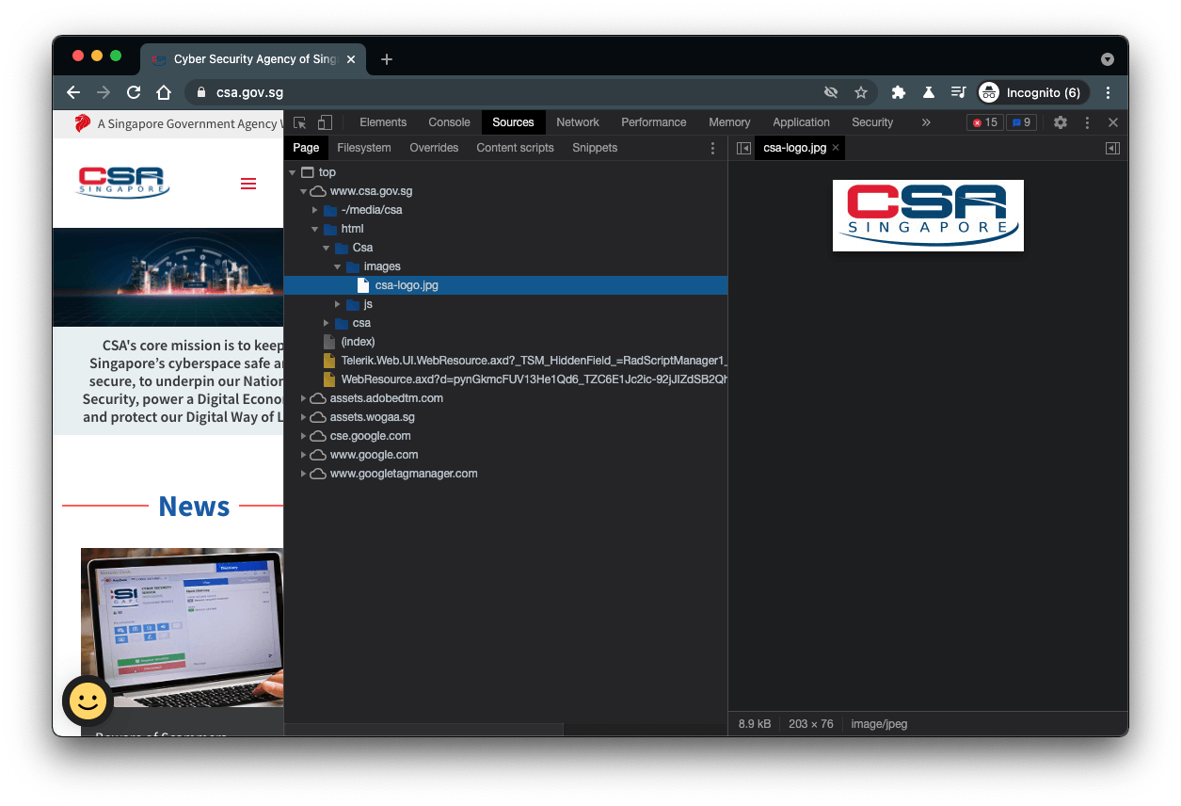
Task: Select the csa-logo.jpg file
Action: (x=505, y=285)
